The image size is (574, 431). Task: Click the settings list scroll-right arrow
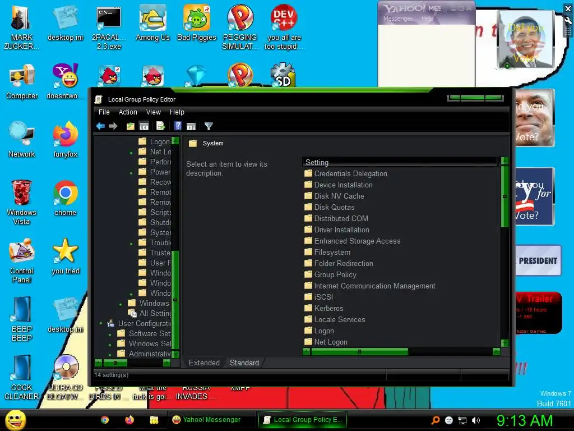497,352
